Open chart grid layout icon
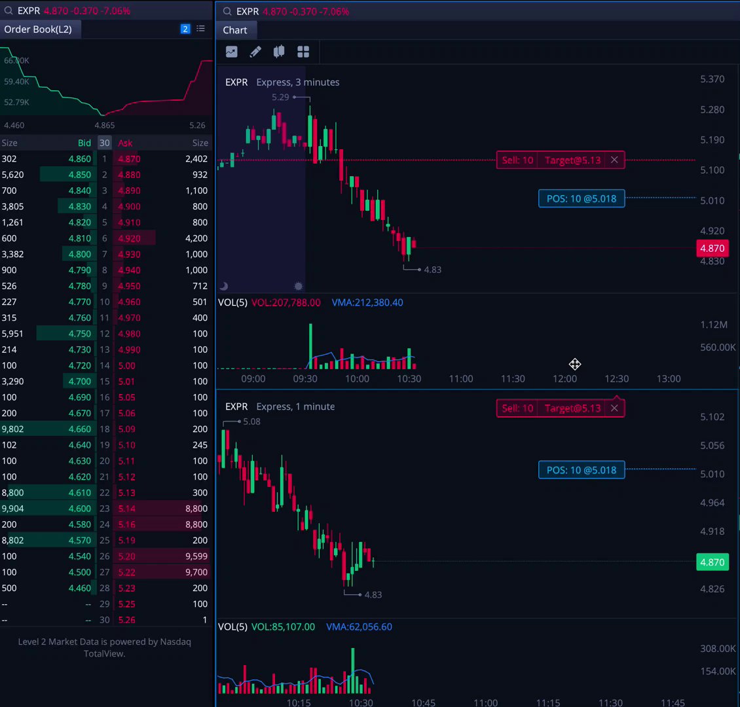This screenshot has height=707, width=740. (303, 52)
